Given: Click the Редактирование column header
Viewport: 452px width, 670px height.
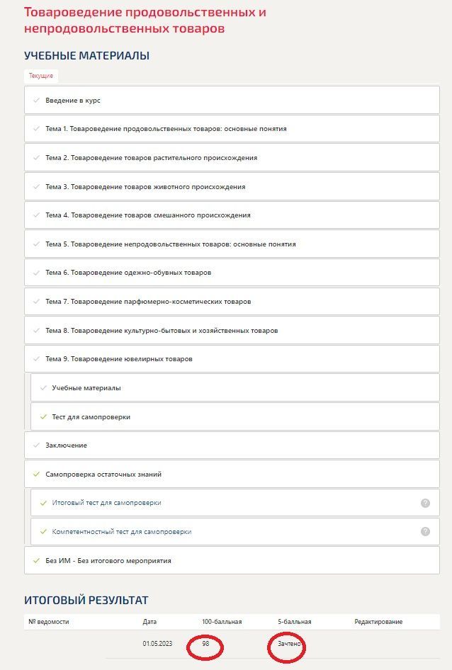Looking at the screenshot, I should [x=378, y=622].
